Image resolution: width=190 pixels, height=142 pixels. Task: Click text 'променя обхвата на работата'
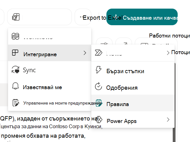tap(42, 136)
